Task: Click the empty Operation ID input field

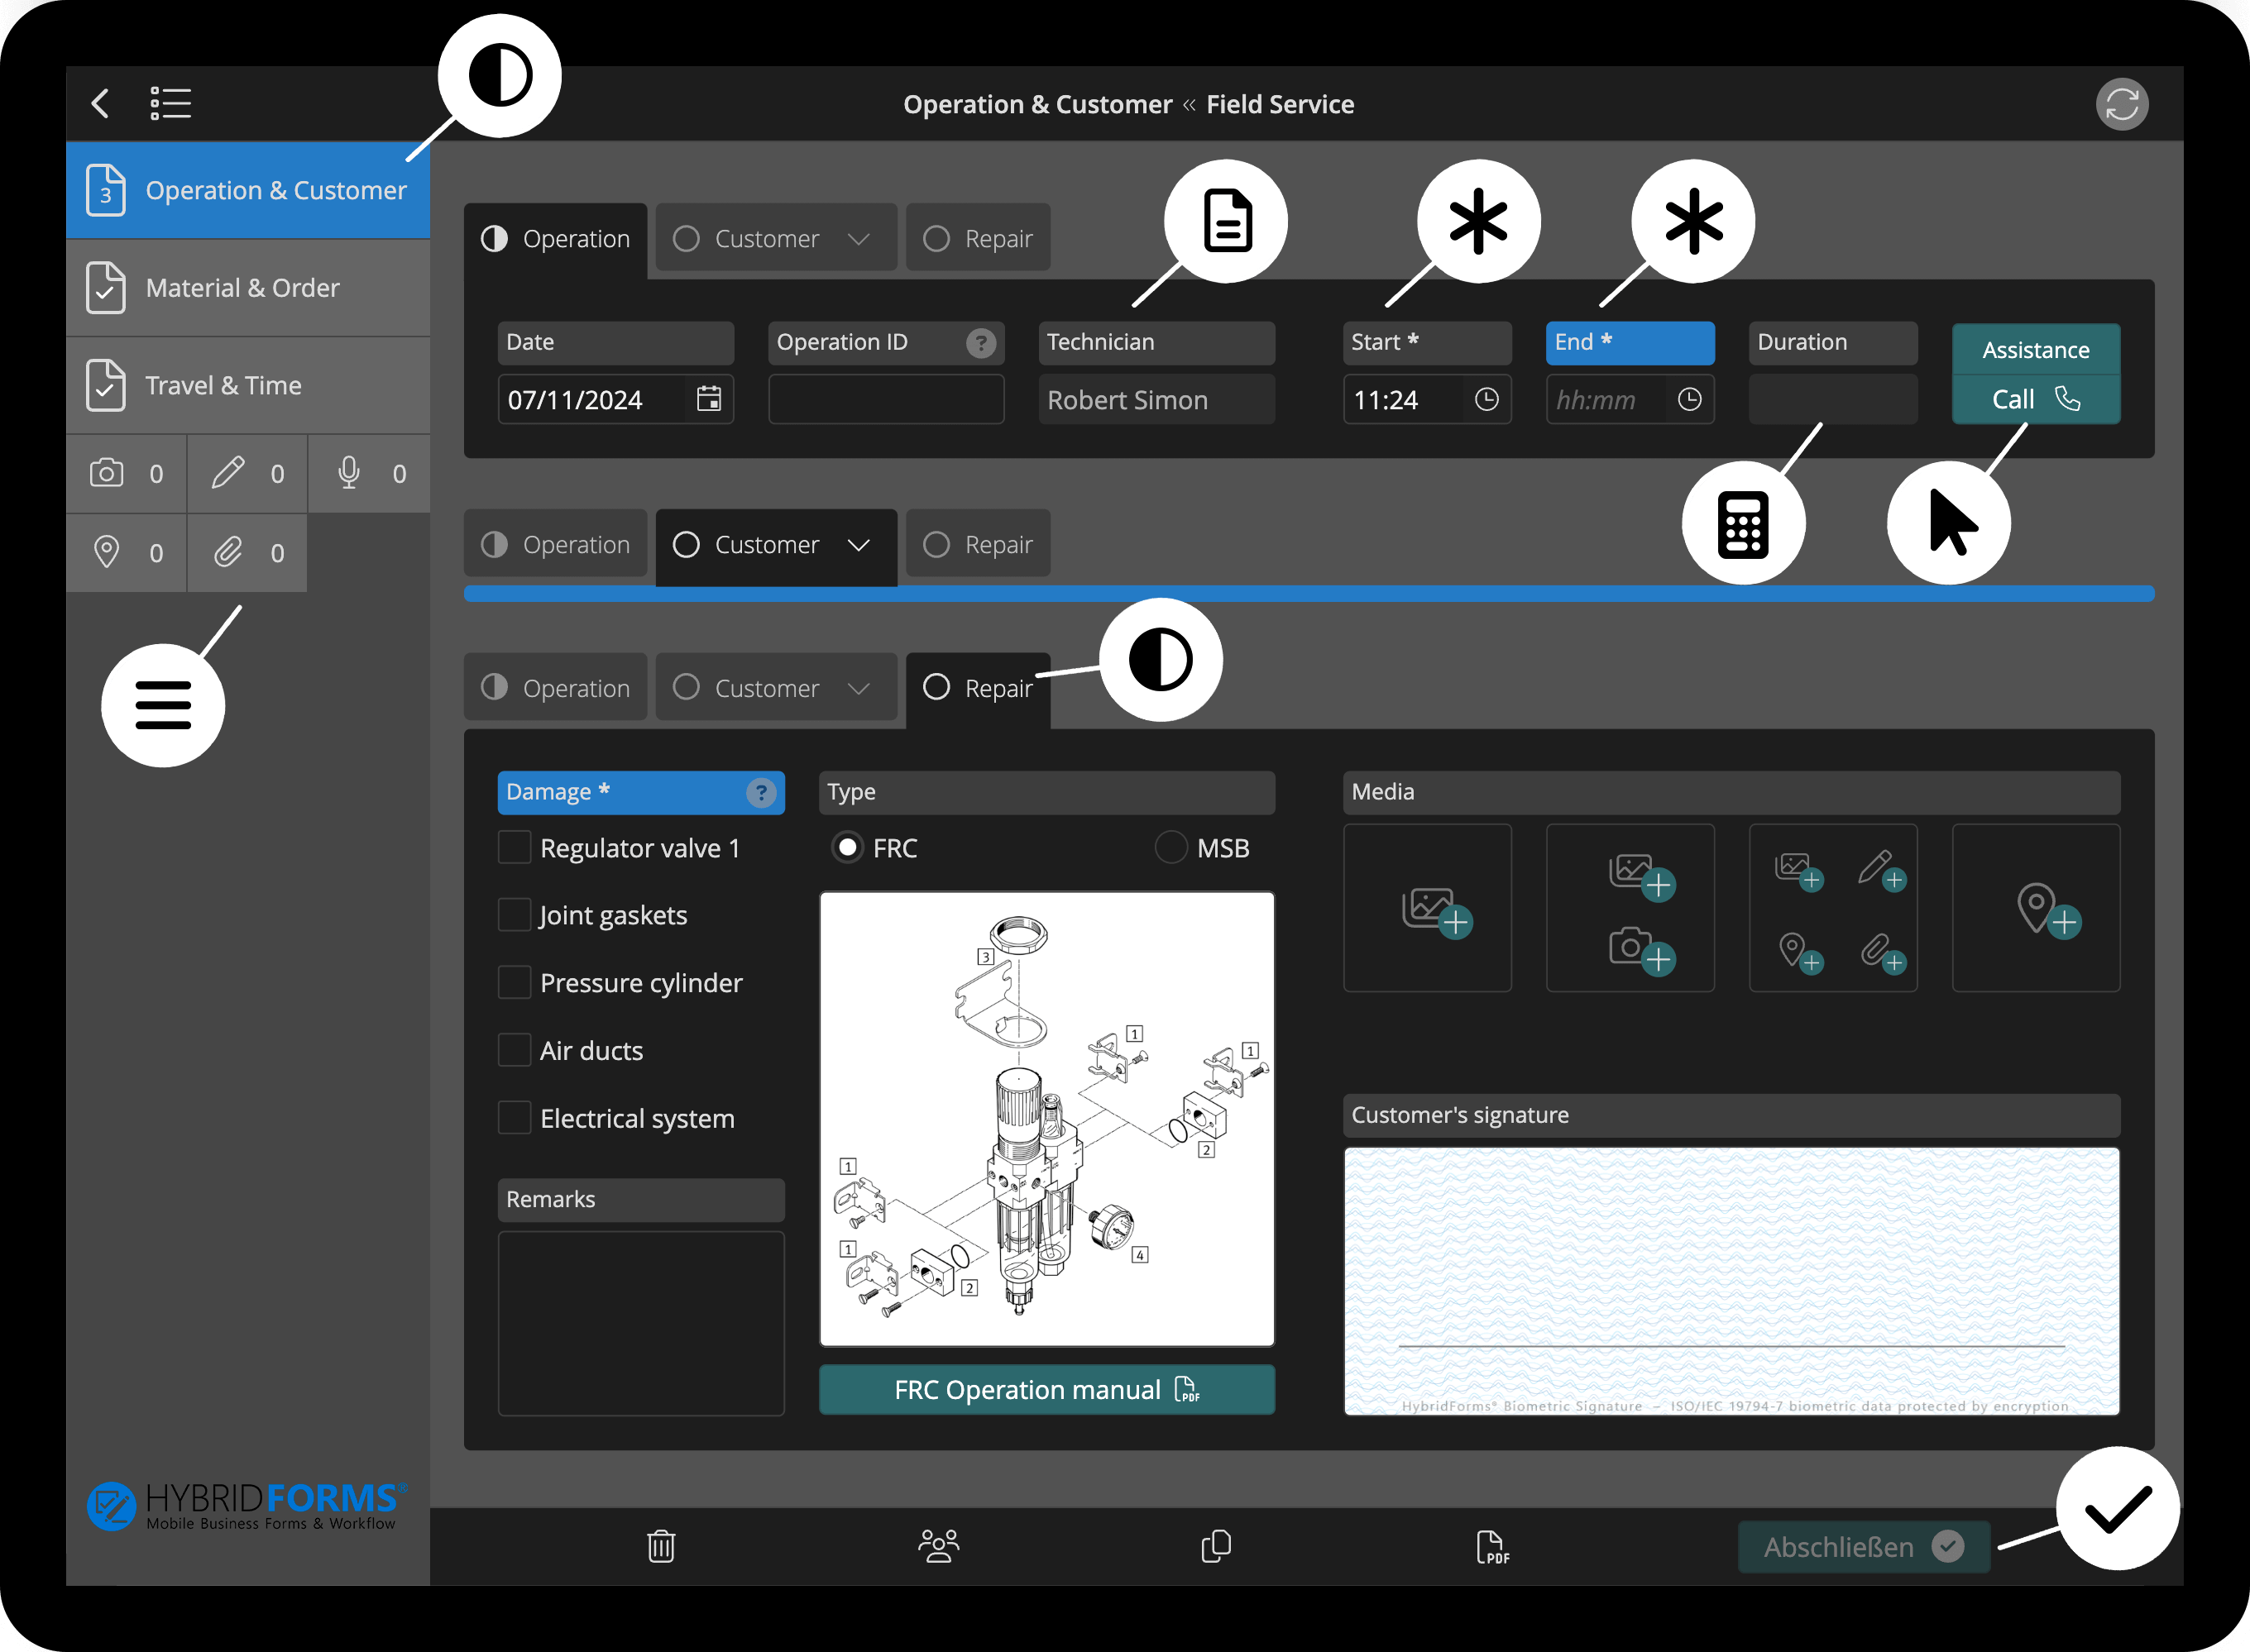Action: [x=885, y=399]
